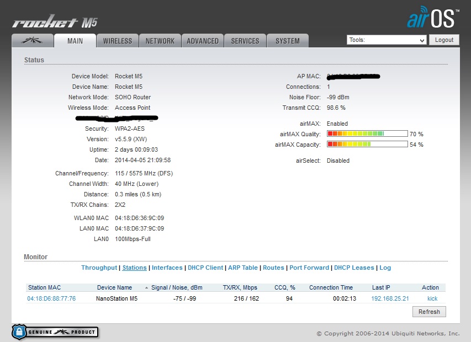Click the airMAX Capacity bar

[x=367, y=144]
